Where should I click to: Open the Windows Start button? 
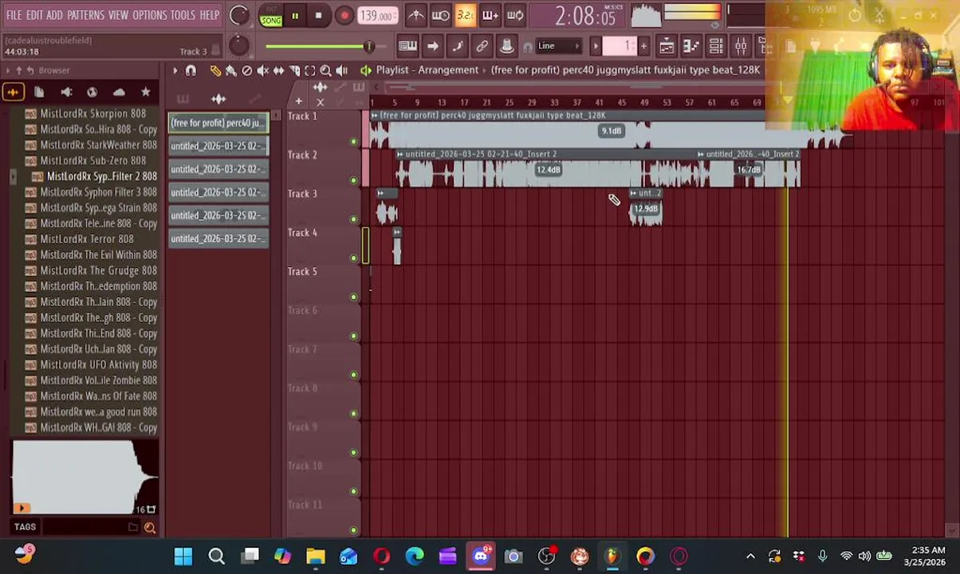[183, 556]
